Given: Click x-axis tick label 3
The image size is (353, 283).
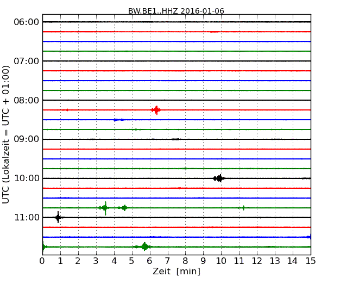Looking at the screenshot, I should [96, 261].
